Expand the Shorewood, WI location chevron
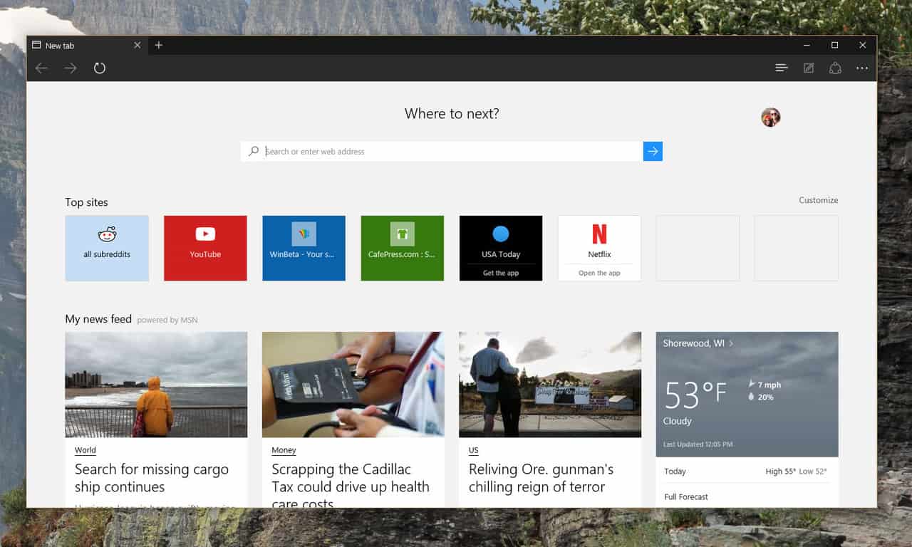This screenshot has height=547, width=912. point(731,343)
